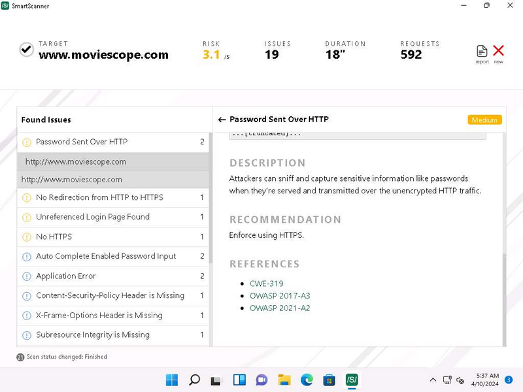Show hidden system tray icons
Screen dimensions: 523x392
tap(433, 380)
